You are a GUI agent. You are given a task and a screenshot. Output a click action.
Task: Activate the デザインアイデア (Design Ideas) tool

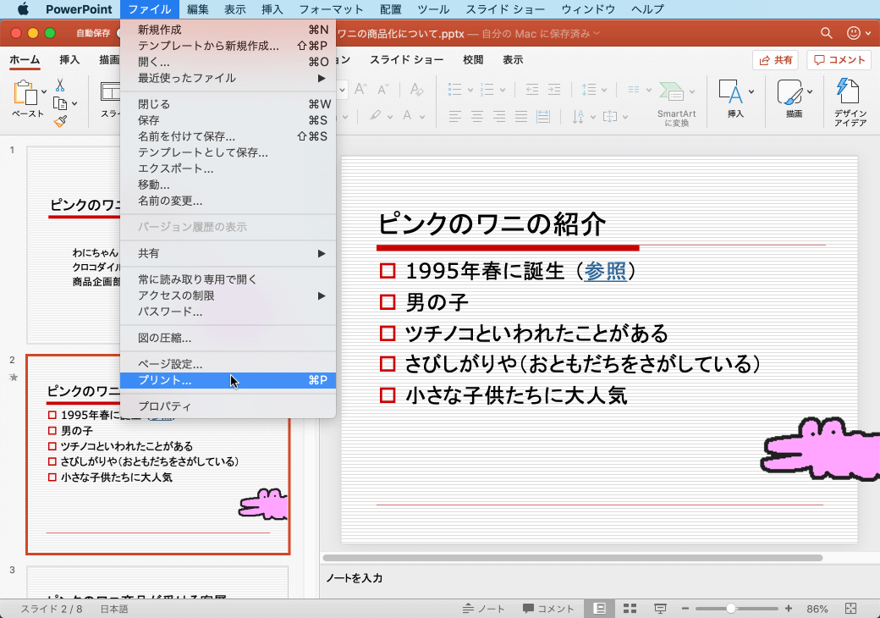pos(850,99)
